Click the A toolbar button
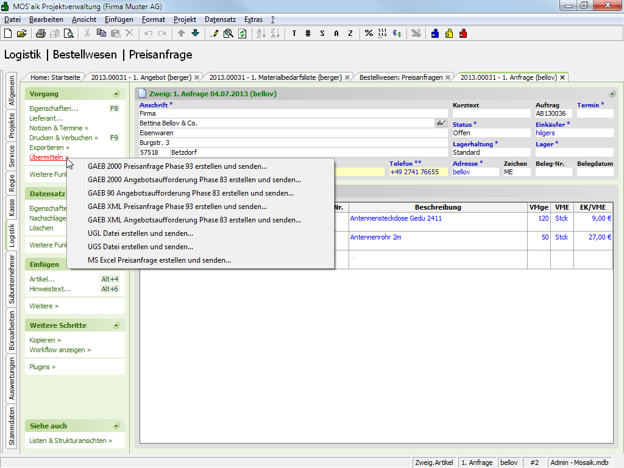Screen dimensions: 624x468 click(x=336, y=34)
